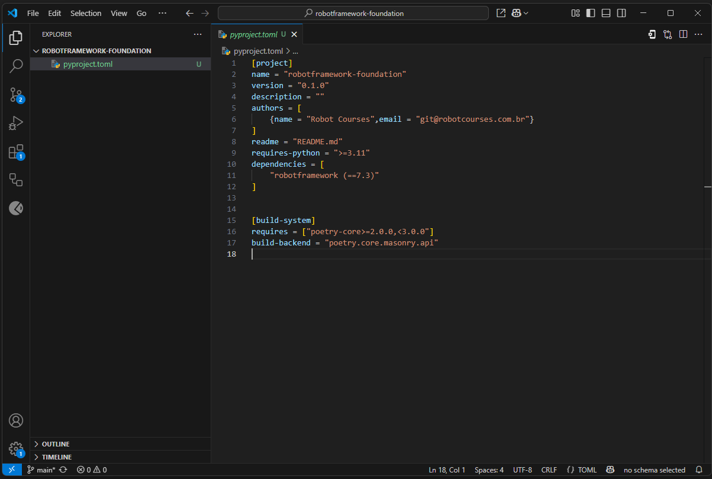Screen dimensions: 712x479
Task: Toggle the primary side bar visibility
Action: [591, 13]
